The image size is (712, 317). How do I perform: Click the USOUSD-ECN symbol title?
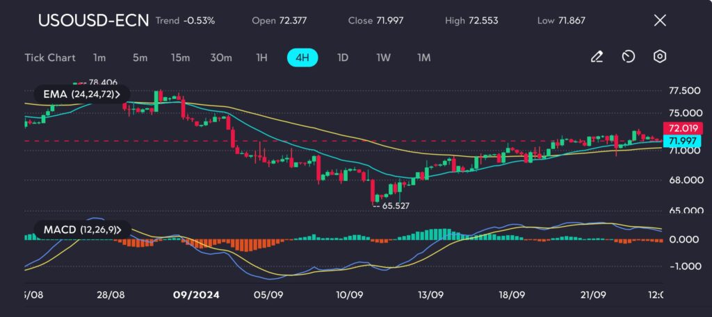point(93,20)
